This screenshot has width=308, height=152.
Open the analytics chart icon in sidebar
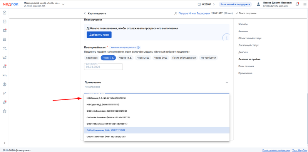point(5,58)
